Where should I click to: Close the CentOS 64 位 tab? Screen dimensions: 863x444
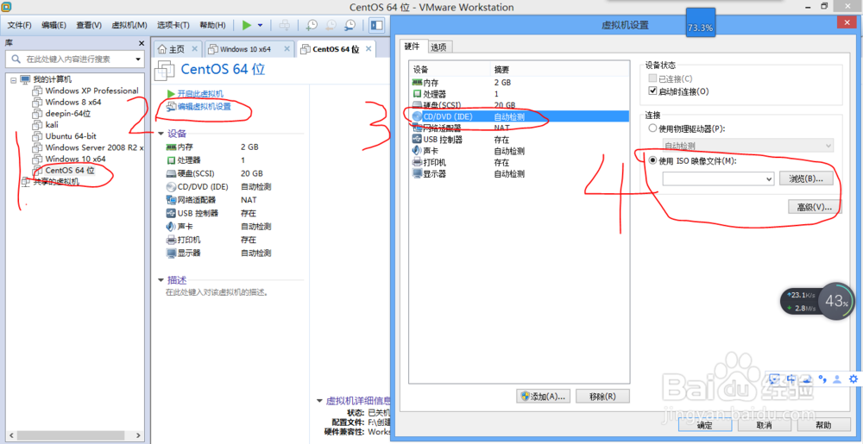click(369, 49)
